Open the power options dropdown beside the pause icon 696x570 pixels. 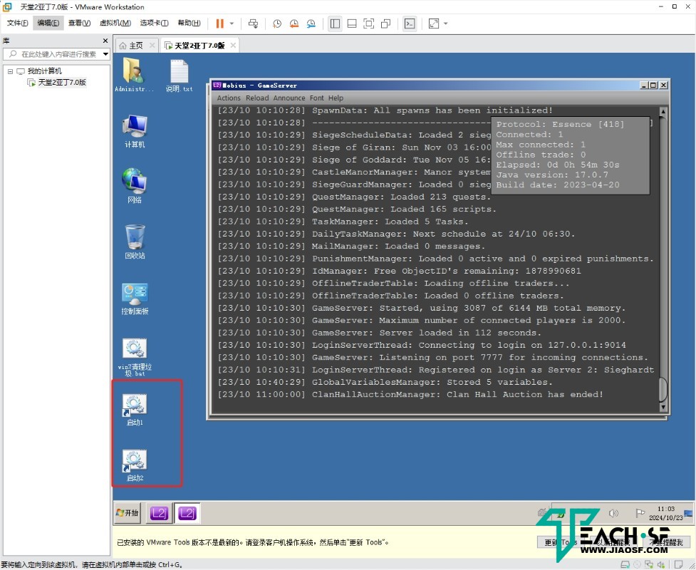[232, 24]
